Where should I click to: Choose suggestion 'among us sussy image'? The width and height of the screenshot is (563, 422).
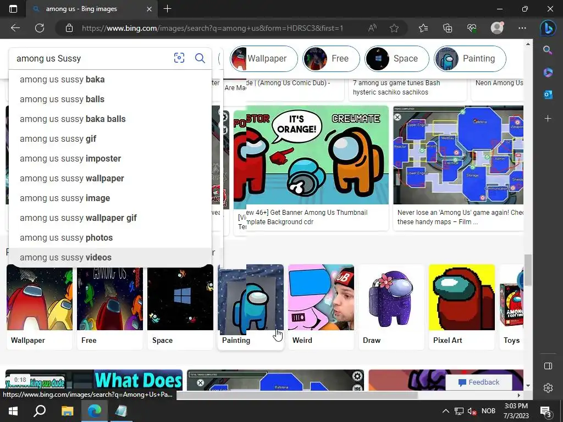[x=110, y=198]
